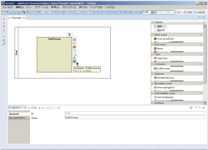This screenshot has height=150, width=208.
Task: Click the Name field containing SubProcess
Action: [x=135, y=117]
